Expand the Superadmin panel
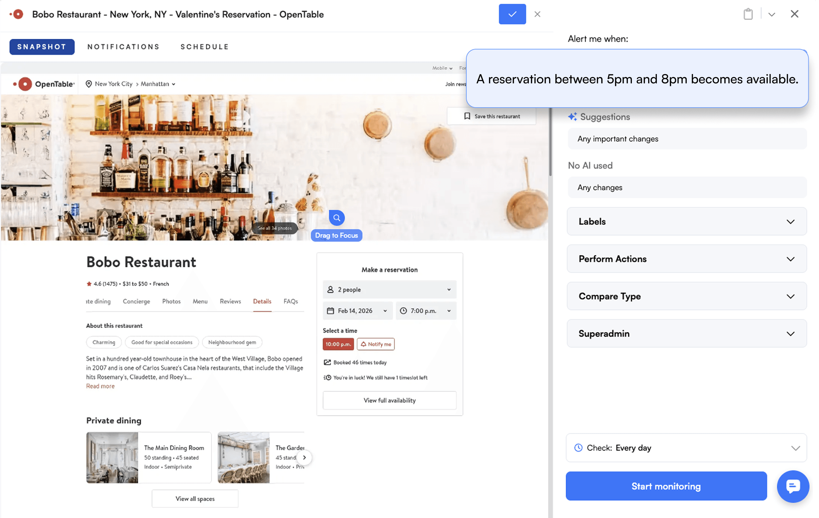The image size is (819, 518). [686, 333]
